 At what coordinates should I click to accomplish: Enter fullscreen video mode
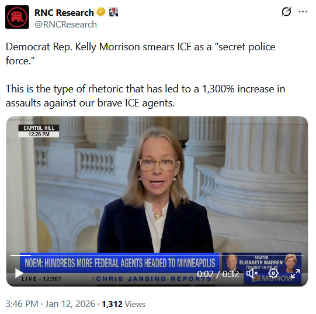tap(295, 274)
